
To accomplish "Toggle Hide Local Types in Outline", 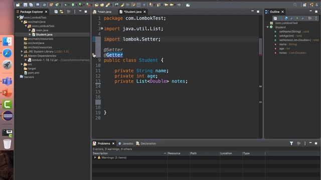I will pos(302,18).
